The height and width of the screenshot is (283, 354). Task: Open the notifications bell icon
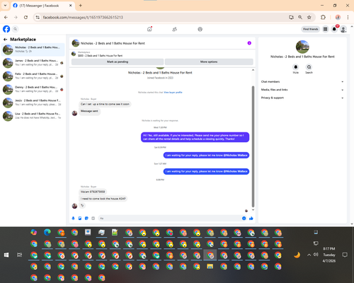click(x=334, y=29)
